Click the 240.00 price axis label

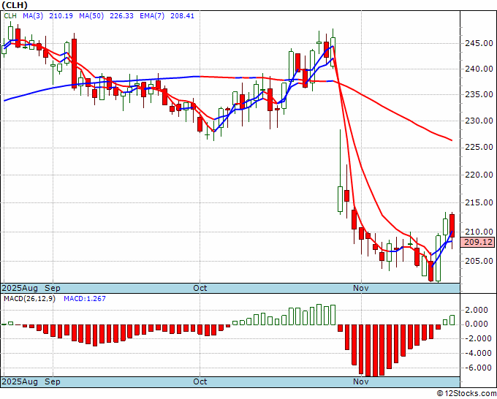point(479,69)
